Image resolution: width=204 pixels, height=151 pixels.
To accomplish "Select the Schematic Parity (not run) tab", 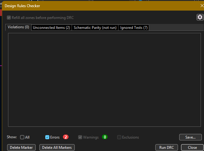I will (95, 28).
